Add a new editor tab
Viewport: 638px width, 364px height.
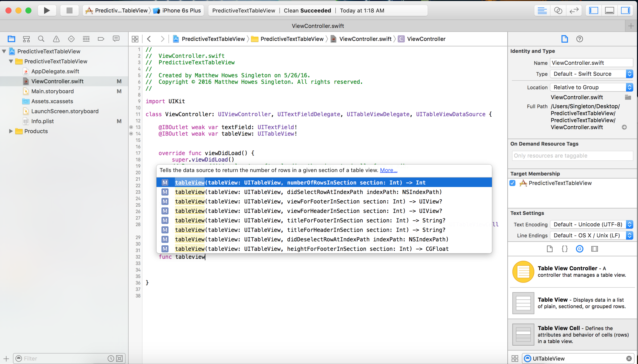[631, 26]
